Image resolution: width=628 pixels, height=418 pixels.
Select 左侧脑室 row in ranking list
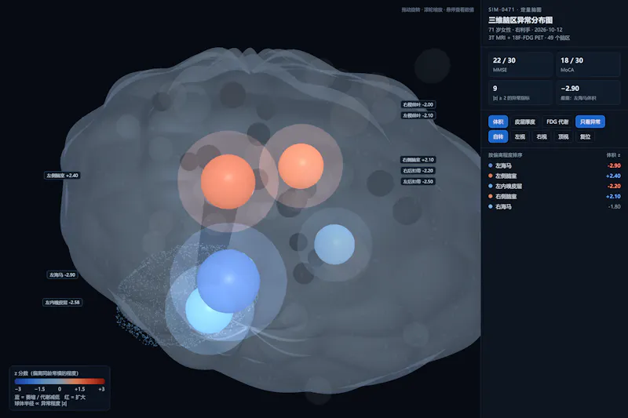tap(554, 176)
